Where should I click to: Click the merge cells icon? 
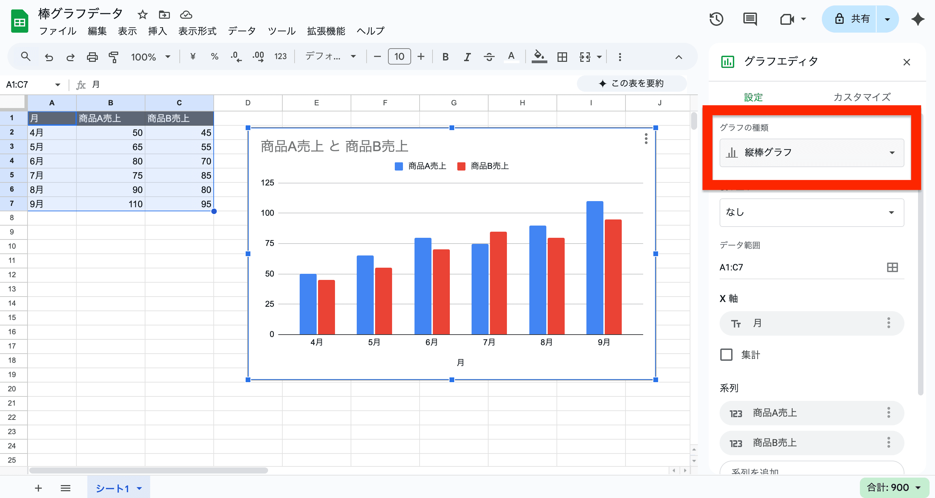point(585,57)
